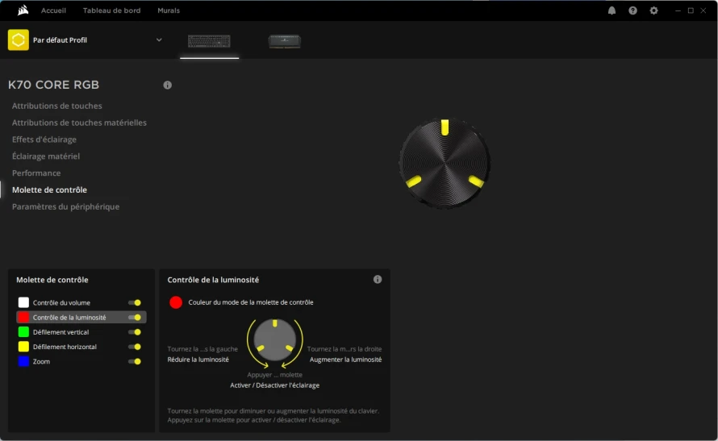Open the help question mark icon
This screenshot has width=718, height=441.
632,10
